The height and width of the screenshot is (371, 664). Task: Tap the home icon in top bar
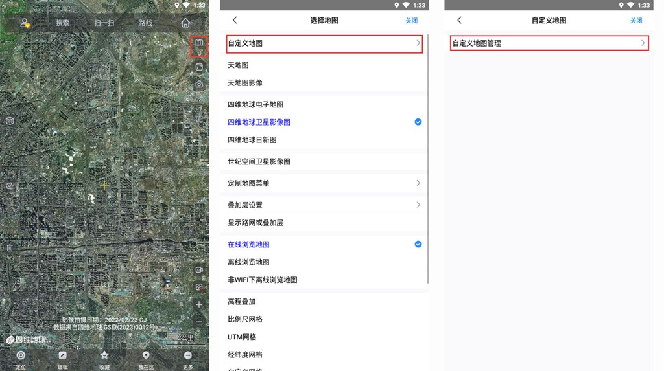tap(185, 23)
